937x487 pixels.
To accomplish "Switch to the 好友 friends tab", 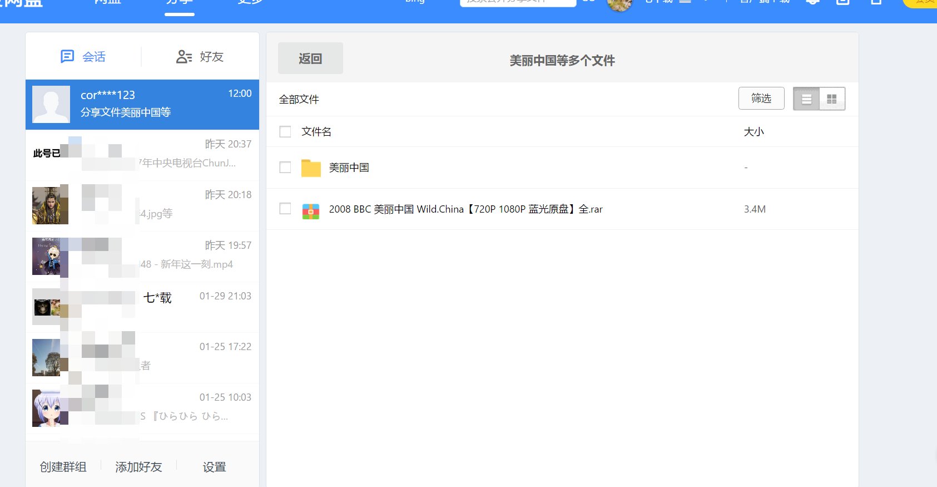I will coord(200,56).
